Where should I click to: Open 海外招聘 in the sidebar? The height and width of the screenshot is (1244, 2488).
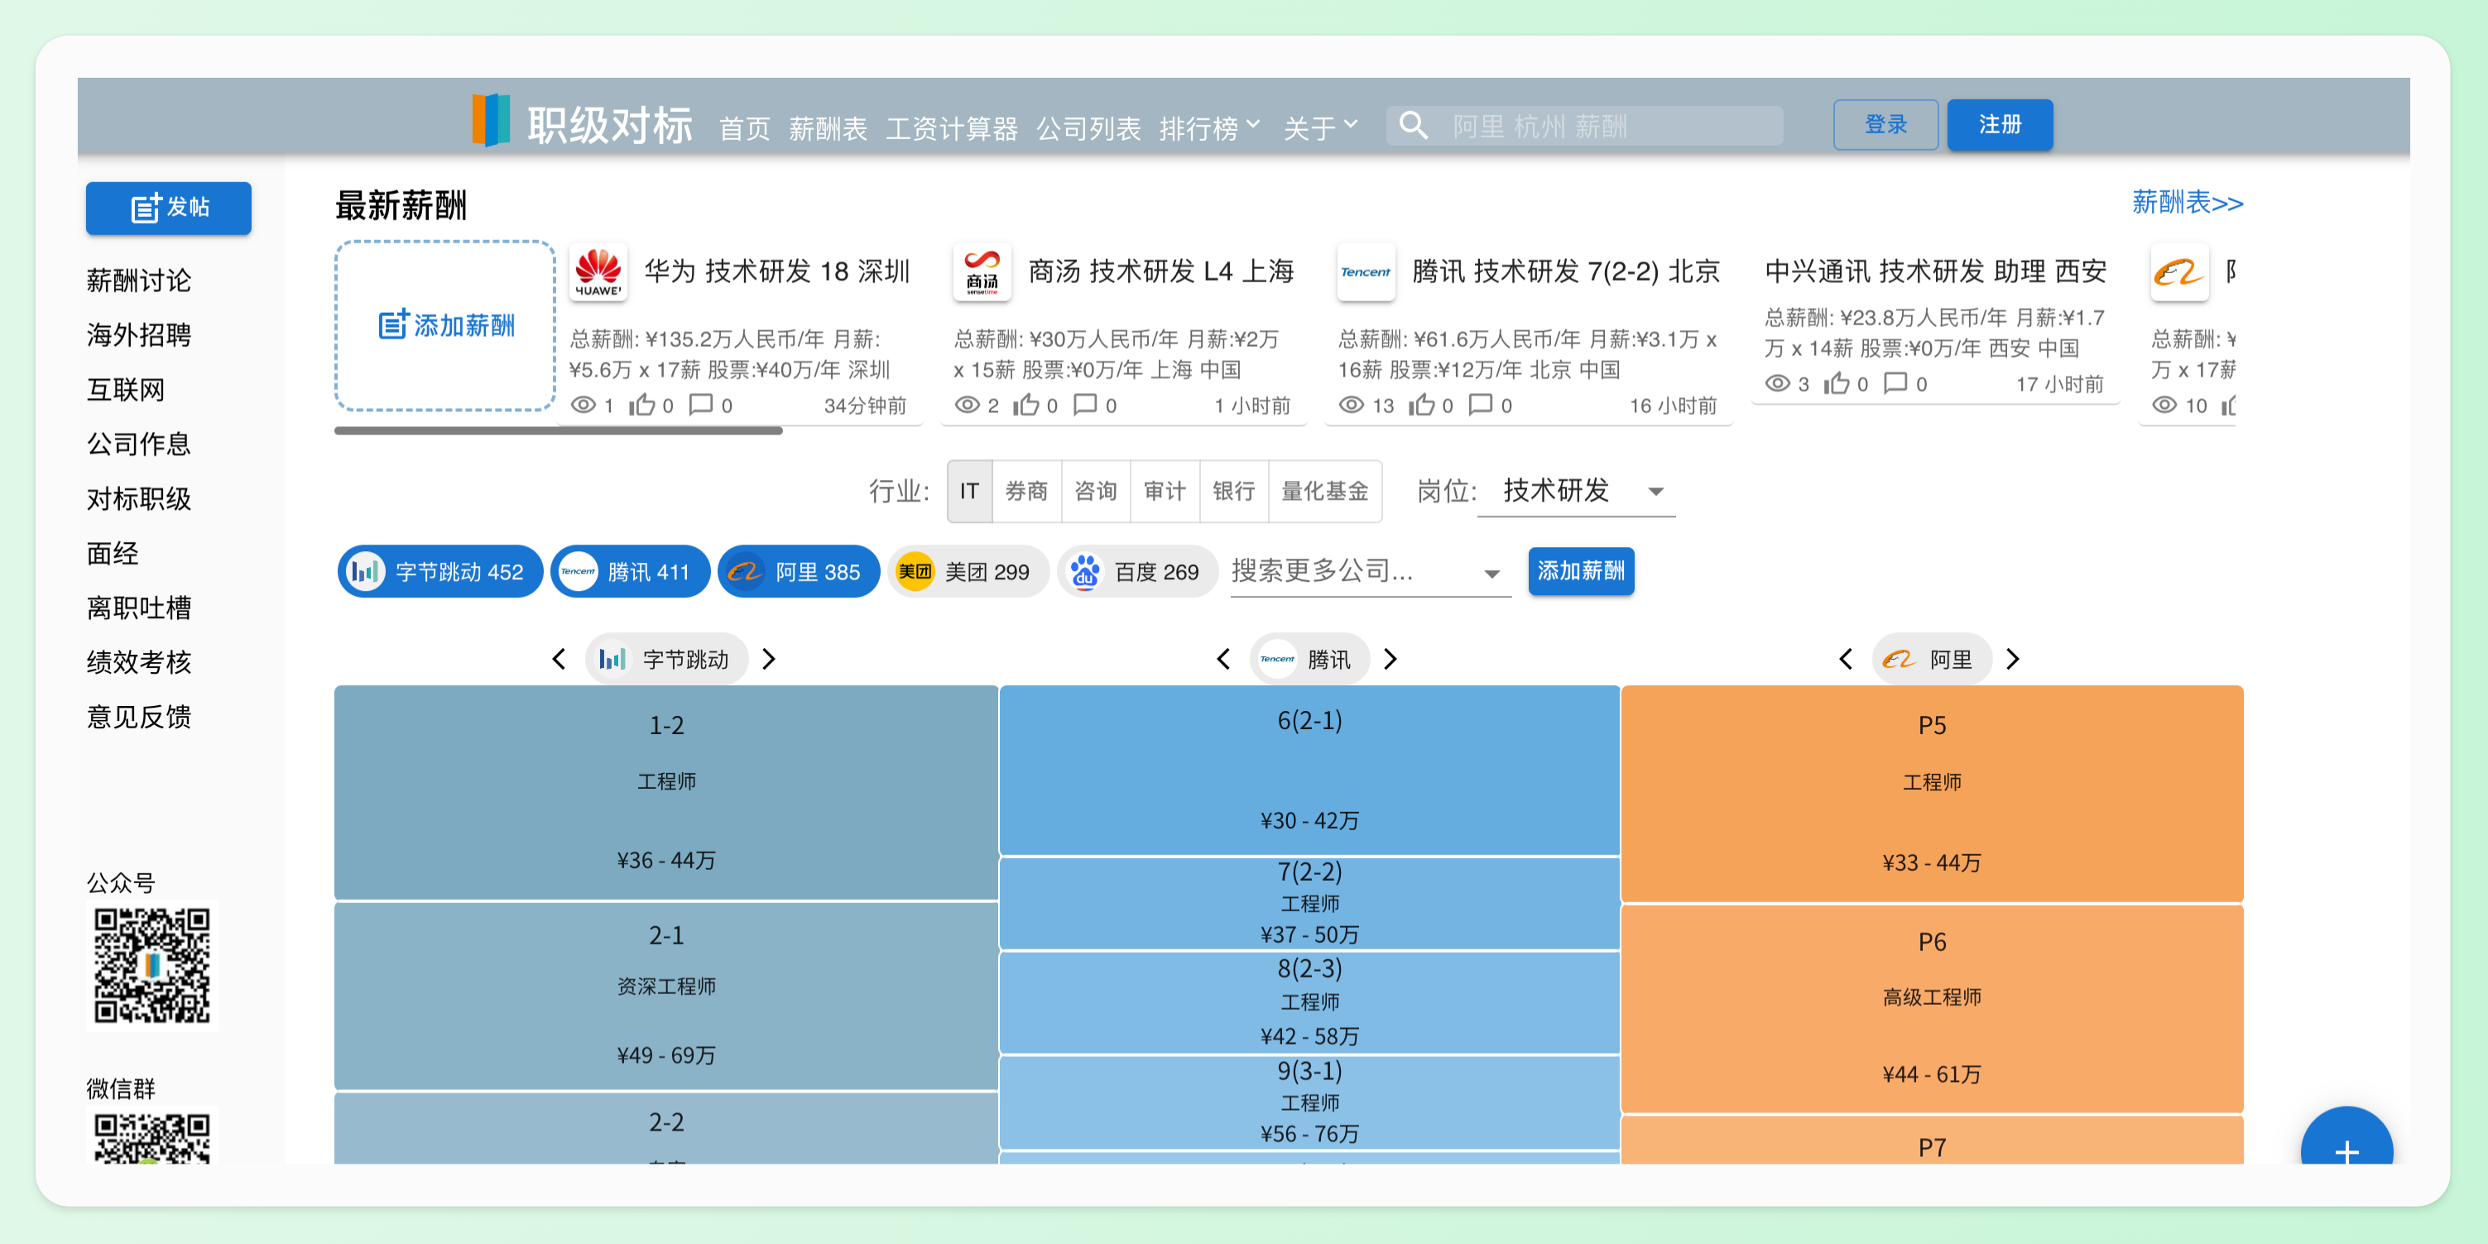139,334
